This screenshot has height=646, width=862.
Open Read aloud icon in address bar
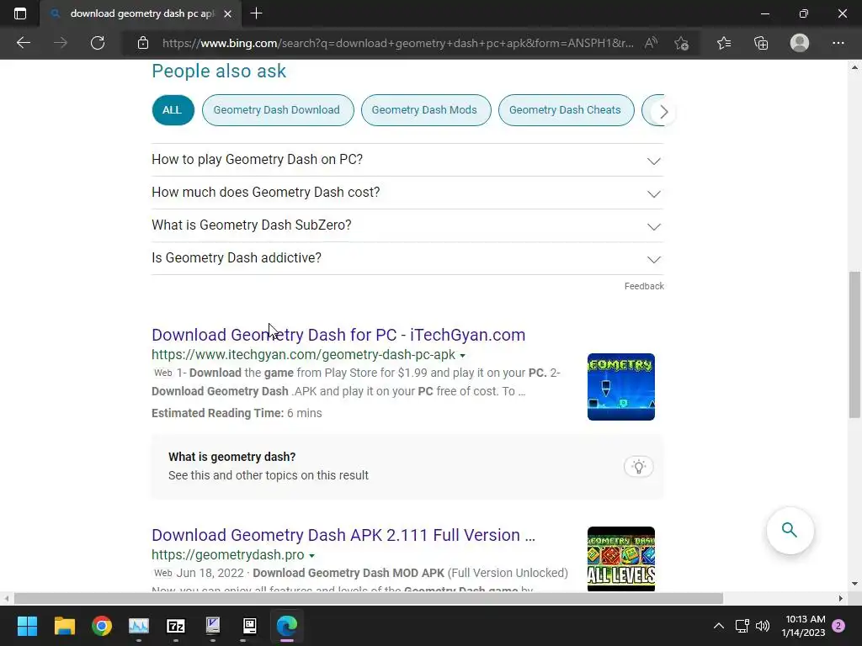click(651, 43)
